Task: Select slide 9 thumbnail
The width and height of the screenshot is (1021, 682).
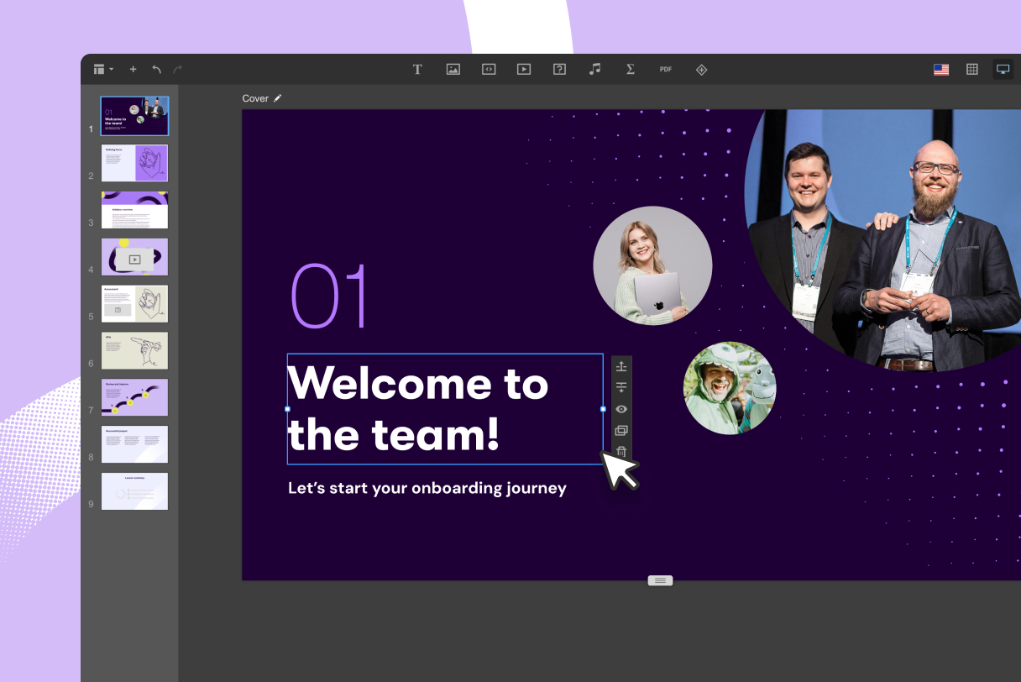Action: pos(134,491)
